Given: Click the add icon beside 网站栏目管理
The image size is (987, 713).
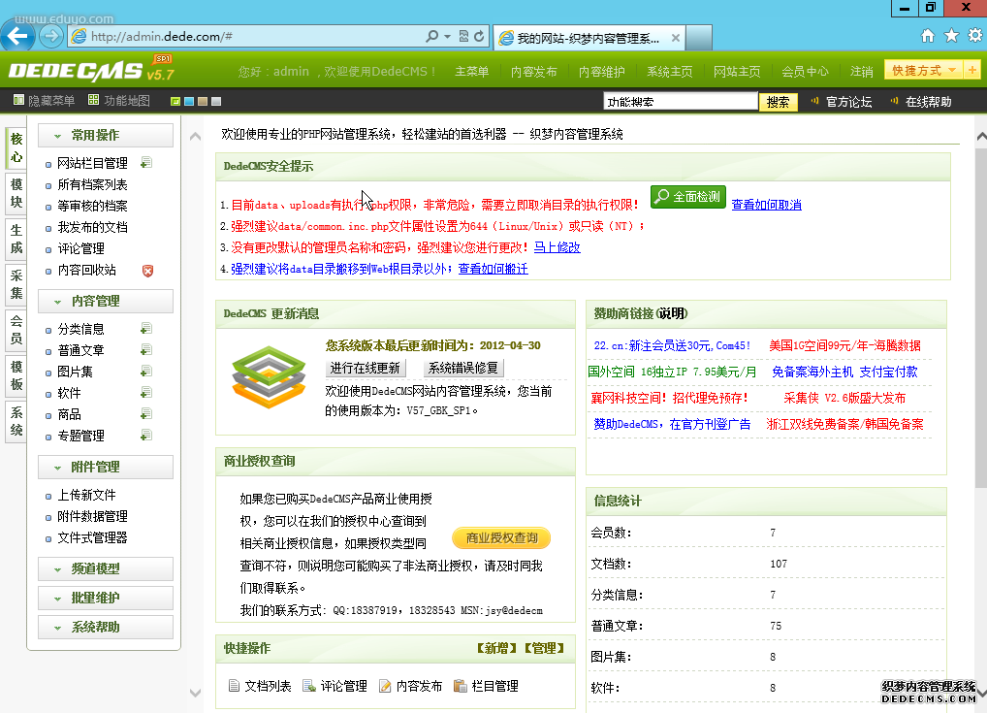Looking at the screenshot, I should tap(145, 163).
